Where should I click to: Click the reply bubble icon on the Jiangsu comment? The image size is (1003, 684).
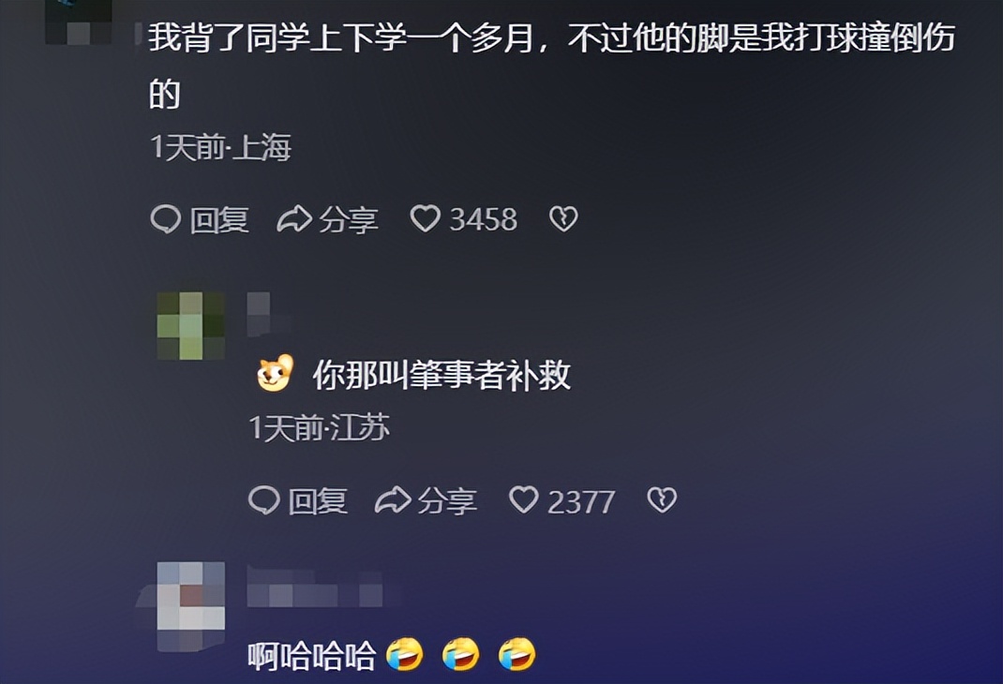click(x=263, y=500)
